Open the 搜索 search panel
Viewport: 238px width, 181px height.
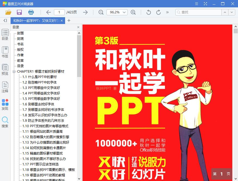click(x=5, y=122)
